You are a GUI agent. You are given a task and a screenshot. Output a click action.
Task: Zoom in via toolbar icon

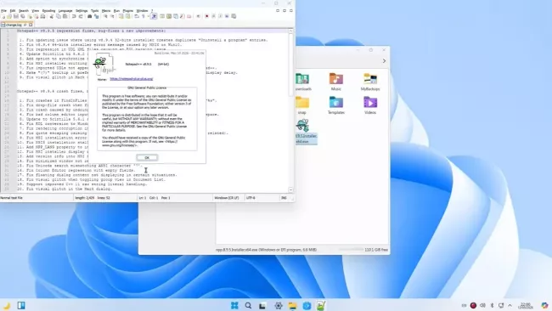(x=105, y=16)
